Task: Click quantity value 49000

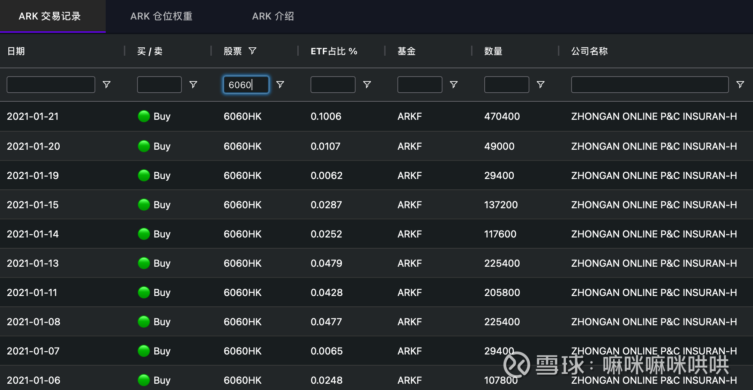Action: coord(499,146)
